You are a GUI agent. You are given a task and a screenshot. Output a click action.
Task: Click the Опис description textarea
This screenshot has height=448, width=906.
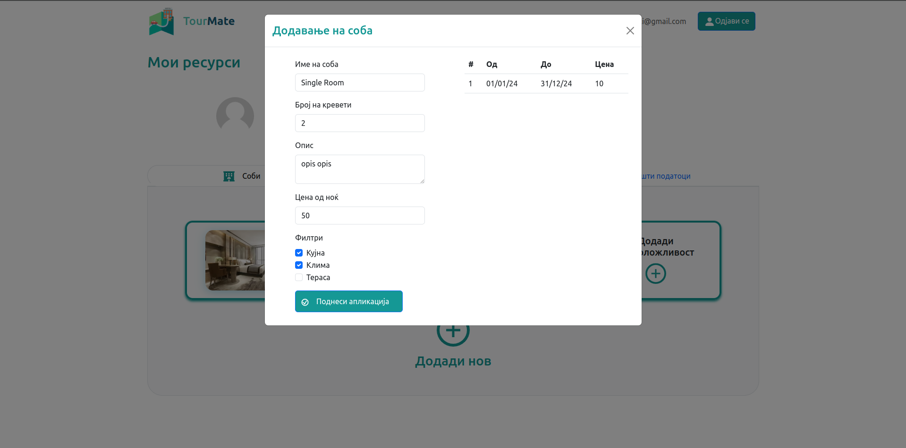[x=360, y=169]
